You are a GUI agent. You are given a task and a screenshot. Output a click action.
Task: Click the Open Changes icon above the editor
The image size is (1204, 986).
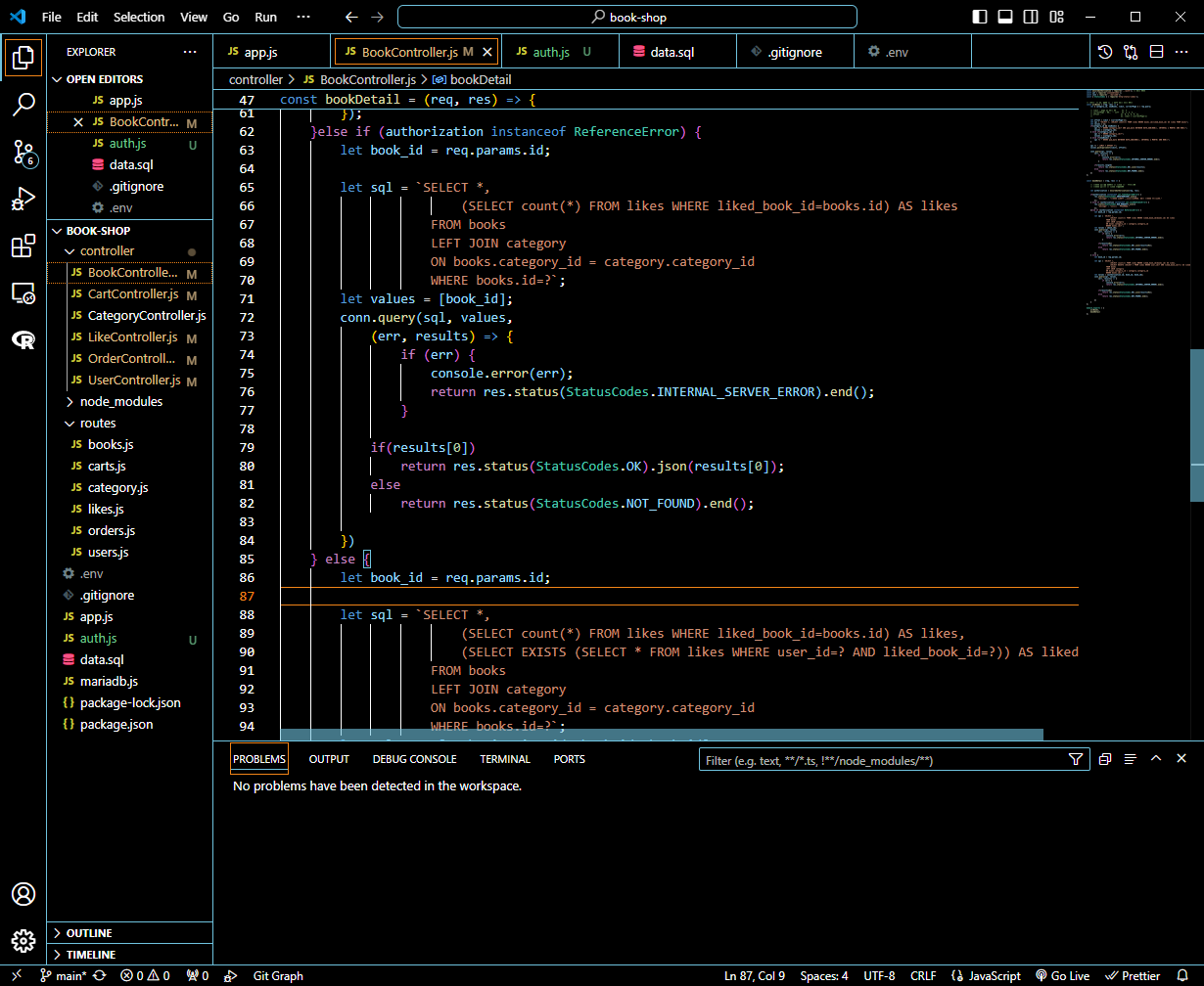coord(1131,52)
